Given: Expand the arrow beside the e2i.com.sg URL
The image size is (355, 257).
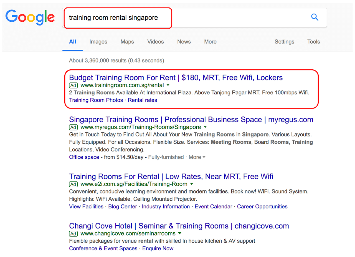Looking at the screenshot, I should click(192, 184).
